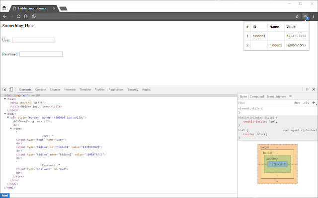The width and height of the screenshot is (318, 198).
Task: Open the Audits tab
Action: point(146,90)
